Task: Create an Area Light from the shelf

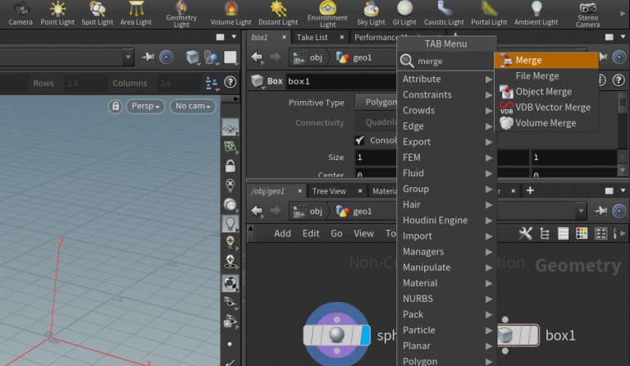Action: pos(136,14)
